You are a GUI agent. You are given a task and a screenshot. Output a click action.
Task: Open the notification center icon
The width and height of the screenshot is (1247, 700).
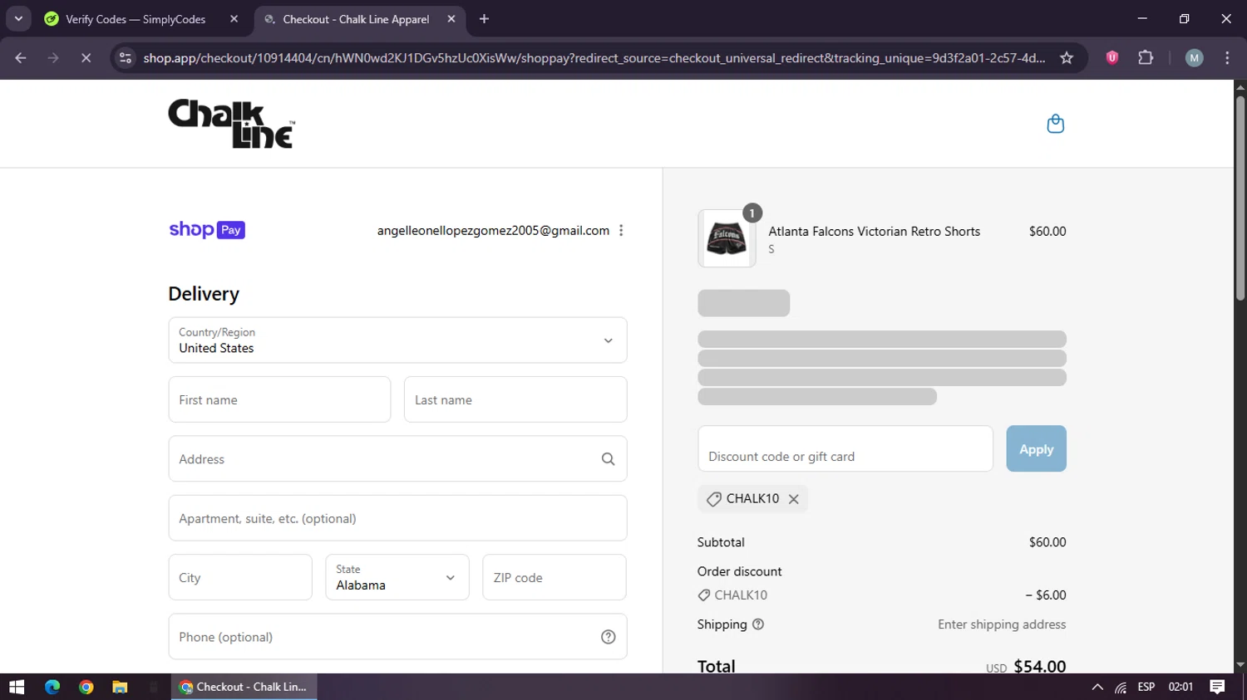coord(1217,687)
